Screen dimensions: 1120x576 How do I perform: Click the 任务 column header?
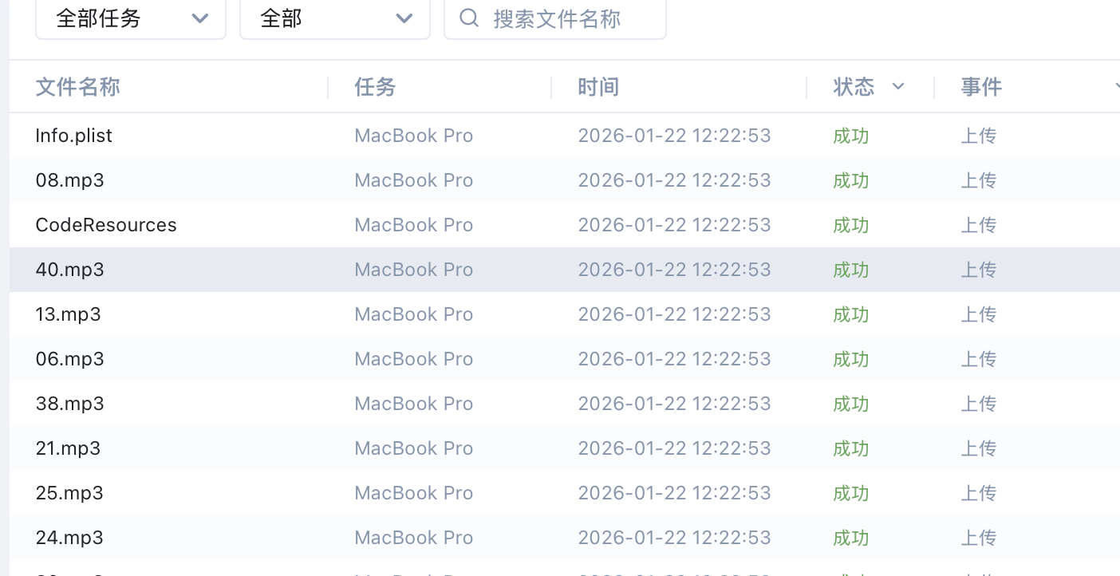376,86
